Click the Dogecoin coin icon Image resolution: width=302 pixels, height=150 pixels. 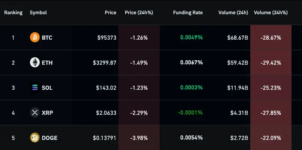35,138
